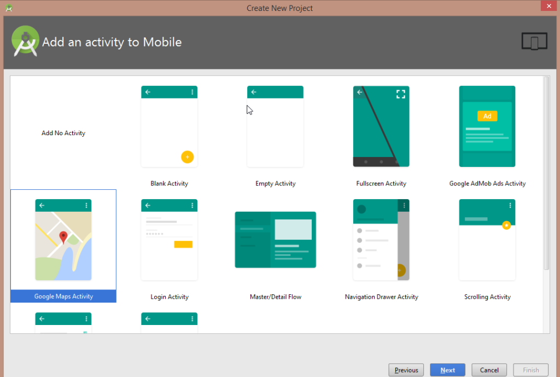Click Previous to go back a step
This screenshot has width=560, height=377.
click(x=406, y=370)
